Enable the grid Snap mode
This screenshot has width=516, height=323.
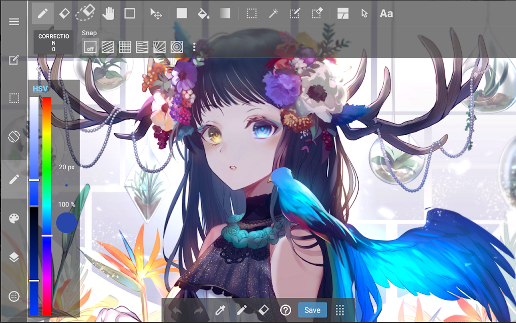coord(124,47)
